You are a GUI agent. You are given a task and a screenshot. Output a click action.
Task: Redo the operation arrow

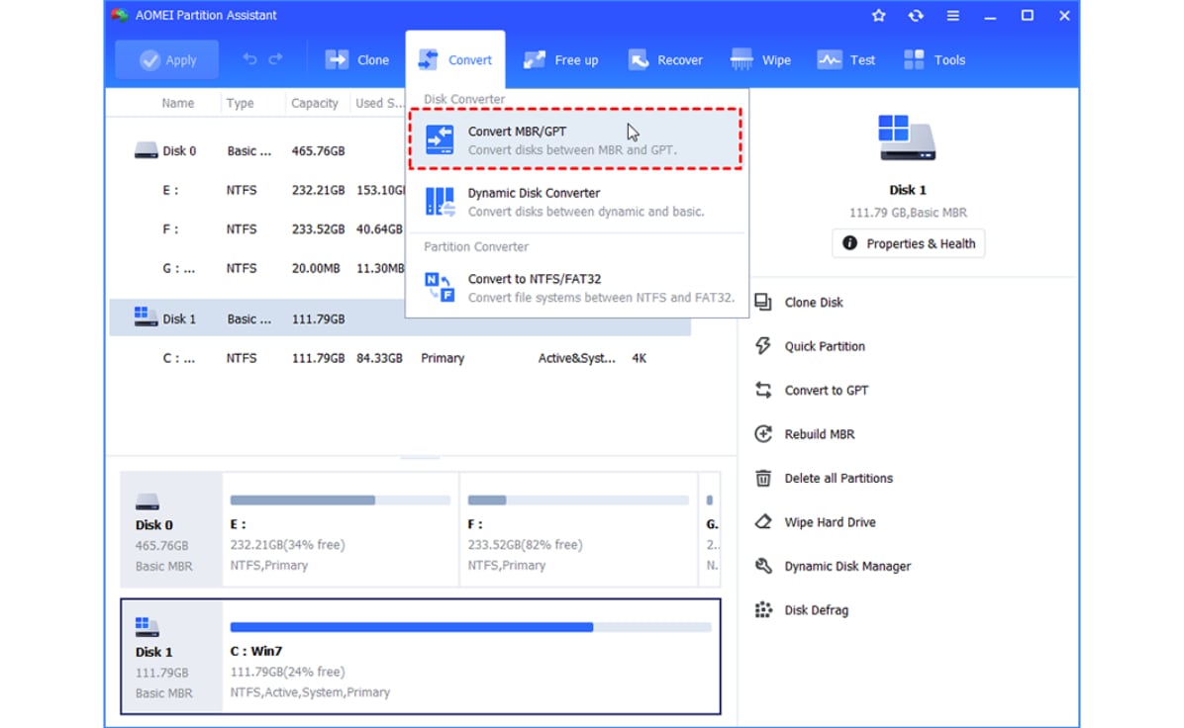point(275,58)
